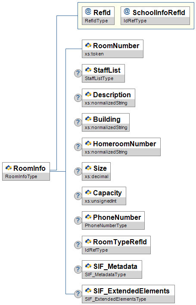Click the optional marker beside HomeroomNumber
Screen dimensions: 196x305
[x=78, y=147]
